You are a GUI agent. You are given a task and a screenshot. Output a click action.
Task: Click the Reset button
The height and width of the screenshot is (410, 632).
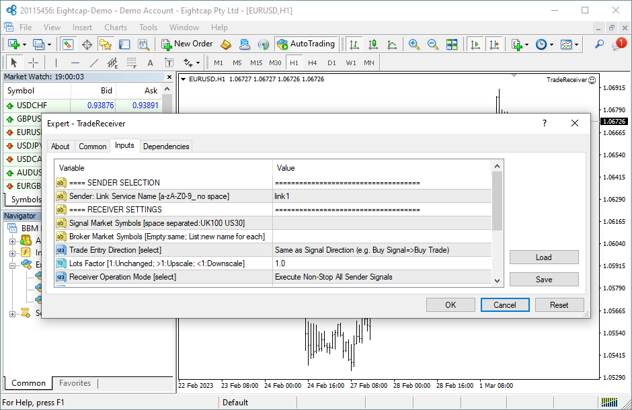coord(559,305)
